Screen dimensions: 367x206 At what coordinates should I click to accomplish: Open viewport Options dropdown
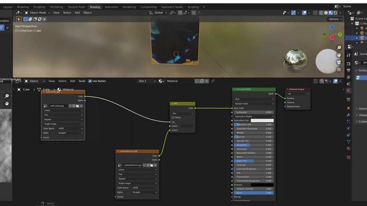pos(335,19)
